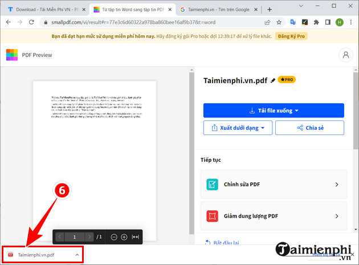Reload the current page
The image size is (359, 265).
31,22
